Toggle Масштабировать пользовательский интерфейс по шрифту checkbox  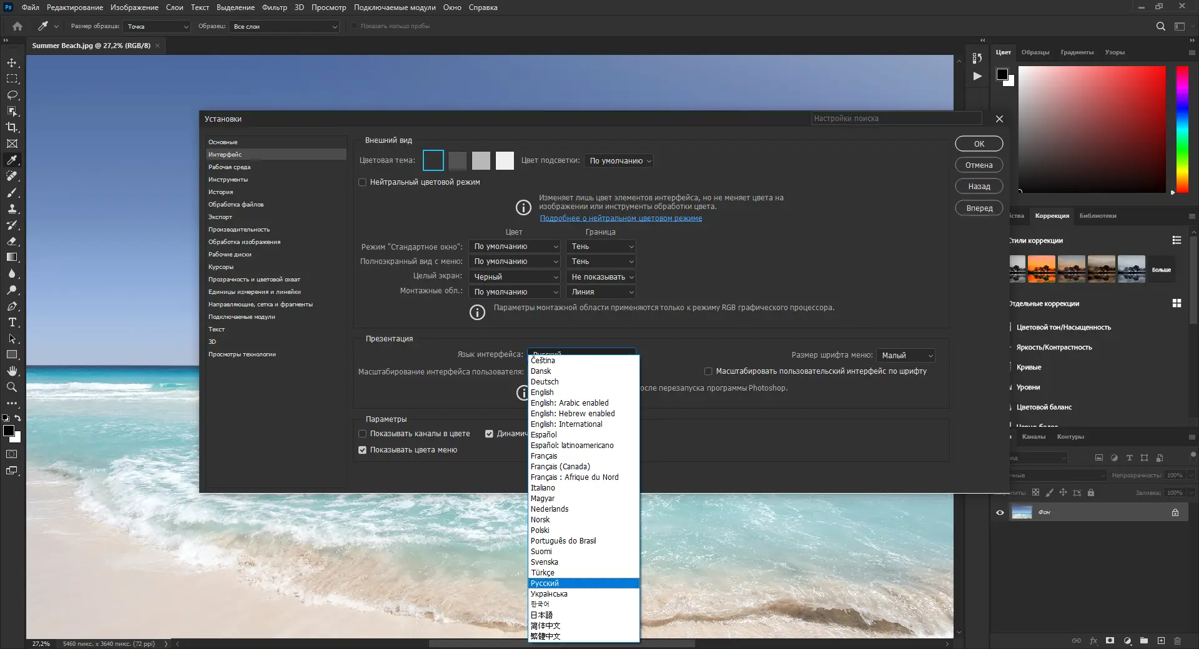pos(708,371)
